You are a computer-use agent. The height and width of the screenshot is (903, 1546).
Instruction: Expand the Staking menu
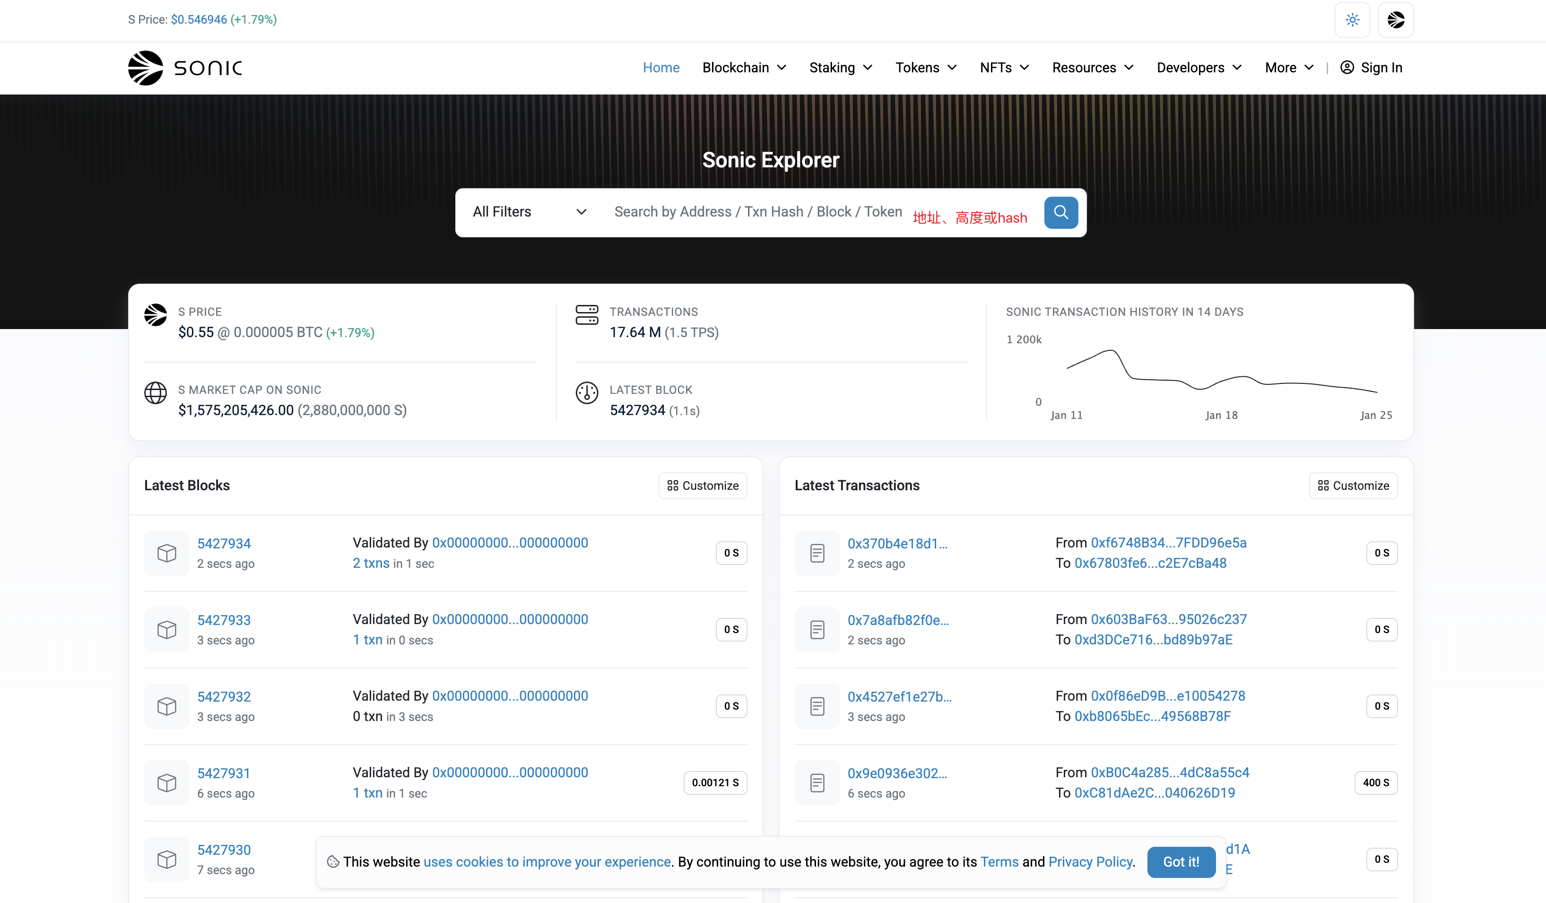(x=841, y=68)
